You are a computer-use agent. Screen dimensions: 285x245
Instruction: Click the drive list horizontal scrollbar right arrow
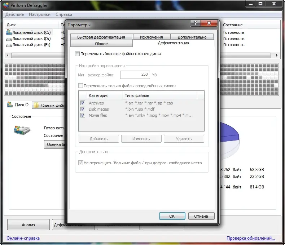[x=277, y=55]
